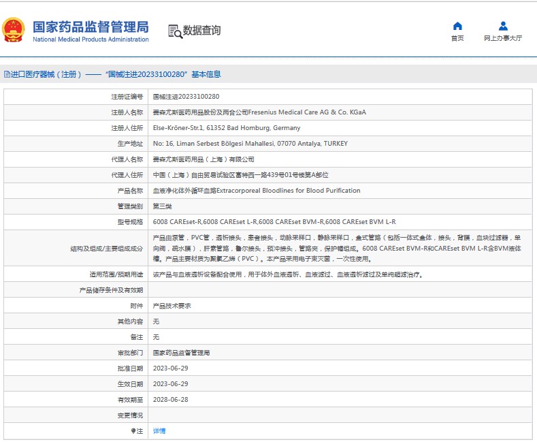537x442 pixels.
Task: Click the 数据查询 heading text
Action: (x=201, y=31)
